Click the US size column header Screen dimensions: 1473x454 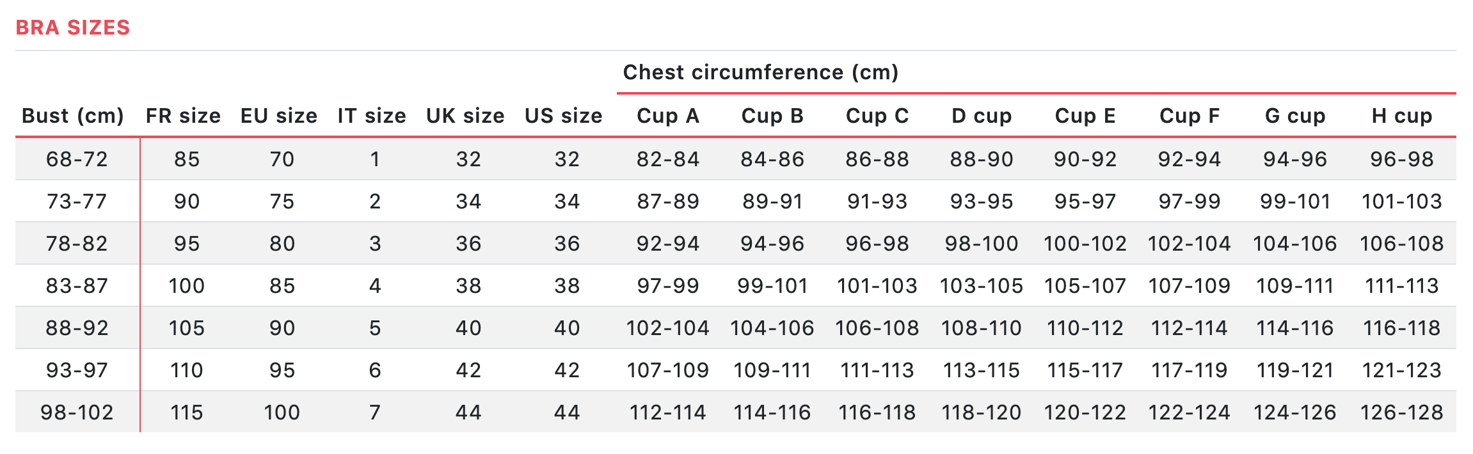point(564,116)
